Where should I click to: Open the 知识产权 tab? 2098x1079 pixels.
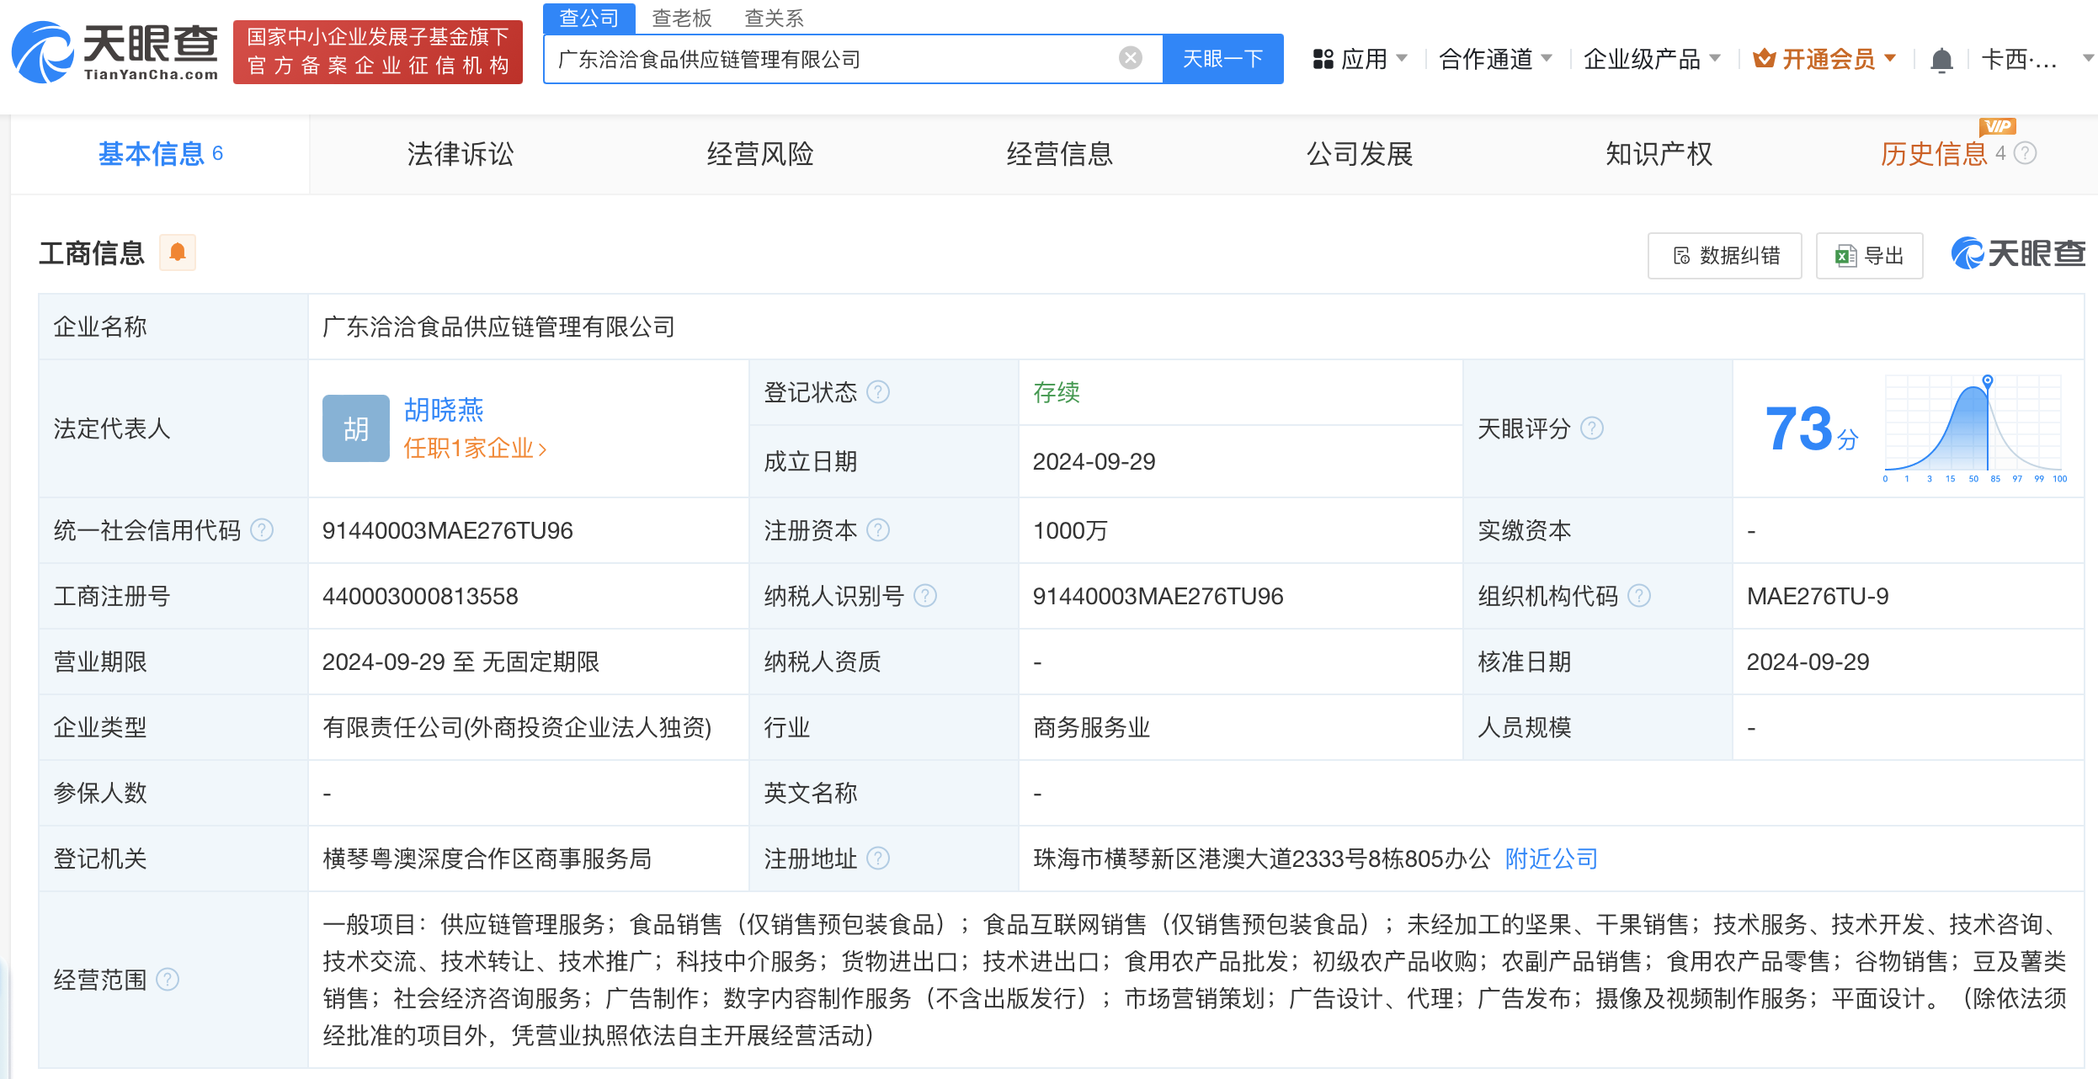tap(1659, 154)
